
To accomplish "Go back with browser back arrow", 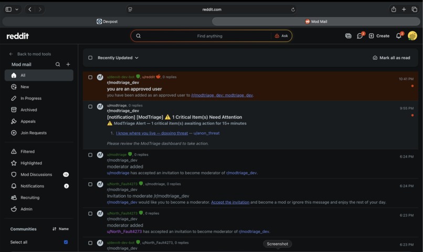I will (x=30, y=9).
